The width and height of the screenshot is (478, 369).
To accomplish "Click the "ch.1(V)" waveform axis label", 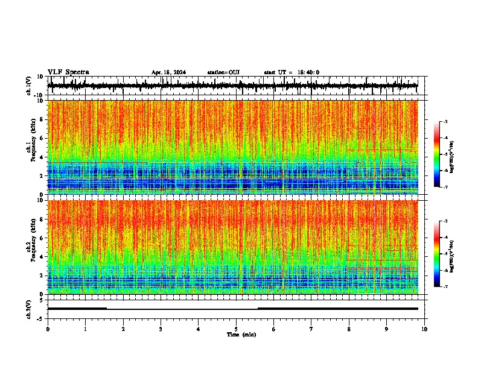I will click(29, 86).
